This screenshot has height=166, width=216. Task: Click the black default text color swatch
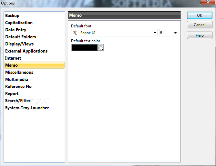[x=85, y=48]
